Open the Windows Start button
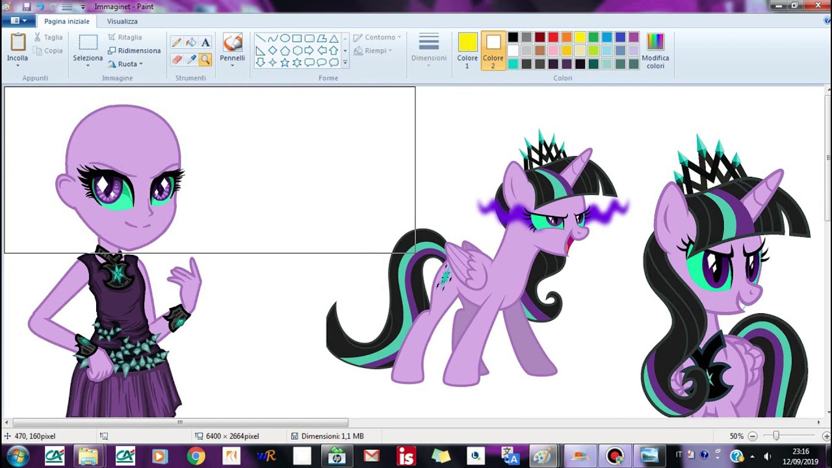 pyautogui.click(x=18, y=456)
